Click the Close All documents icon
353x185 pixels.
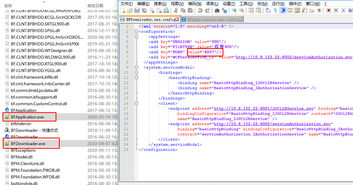point(159,10)
